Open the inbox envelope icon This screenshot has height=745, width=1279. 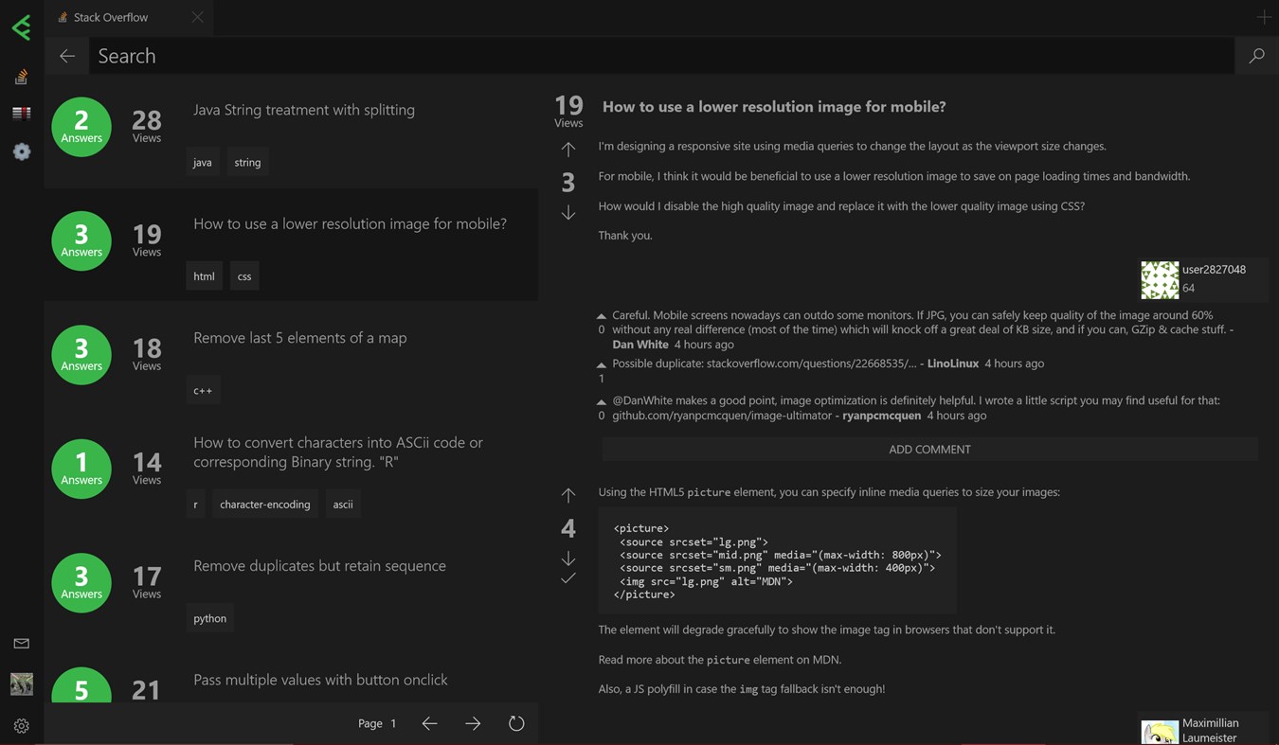click(21, 644)
